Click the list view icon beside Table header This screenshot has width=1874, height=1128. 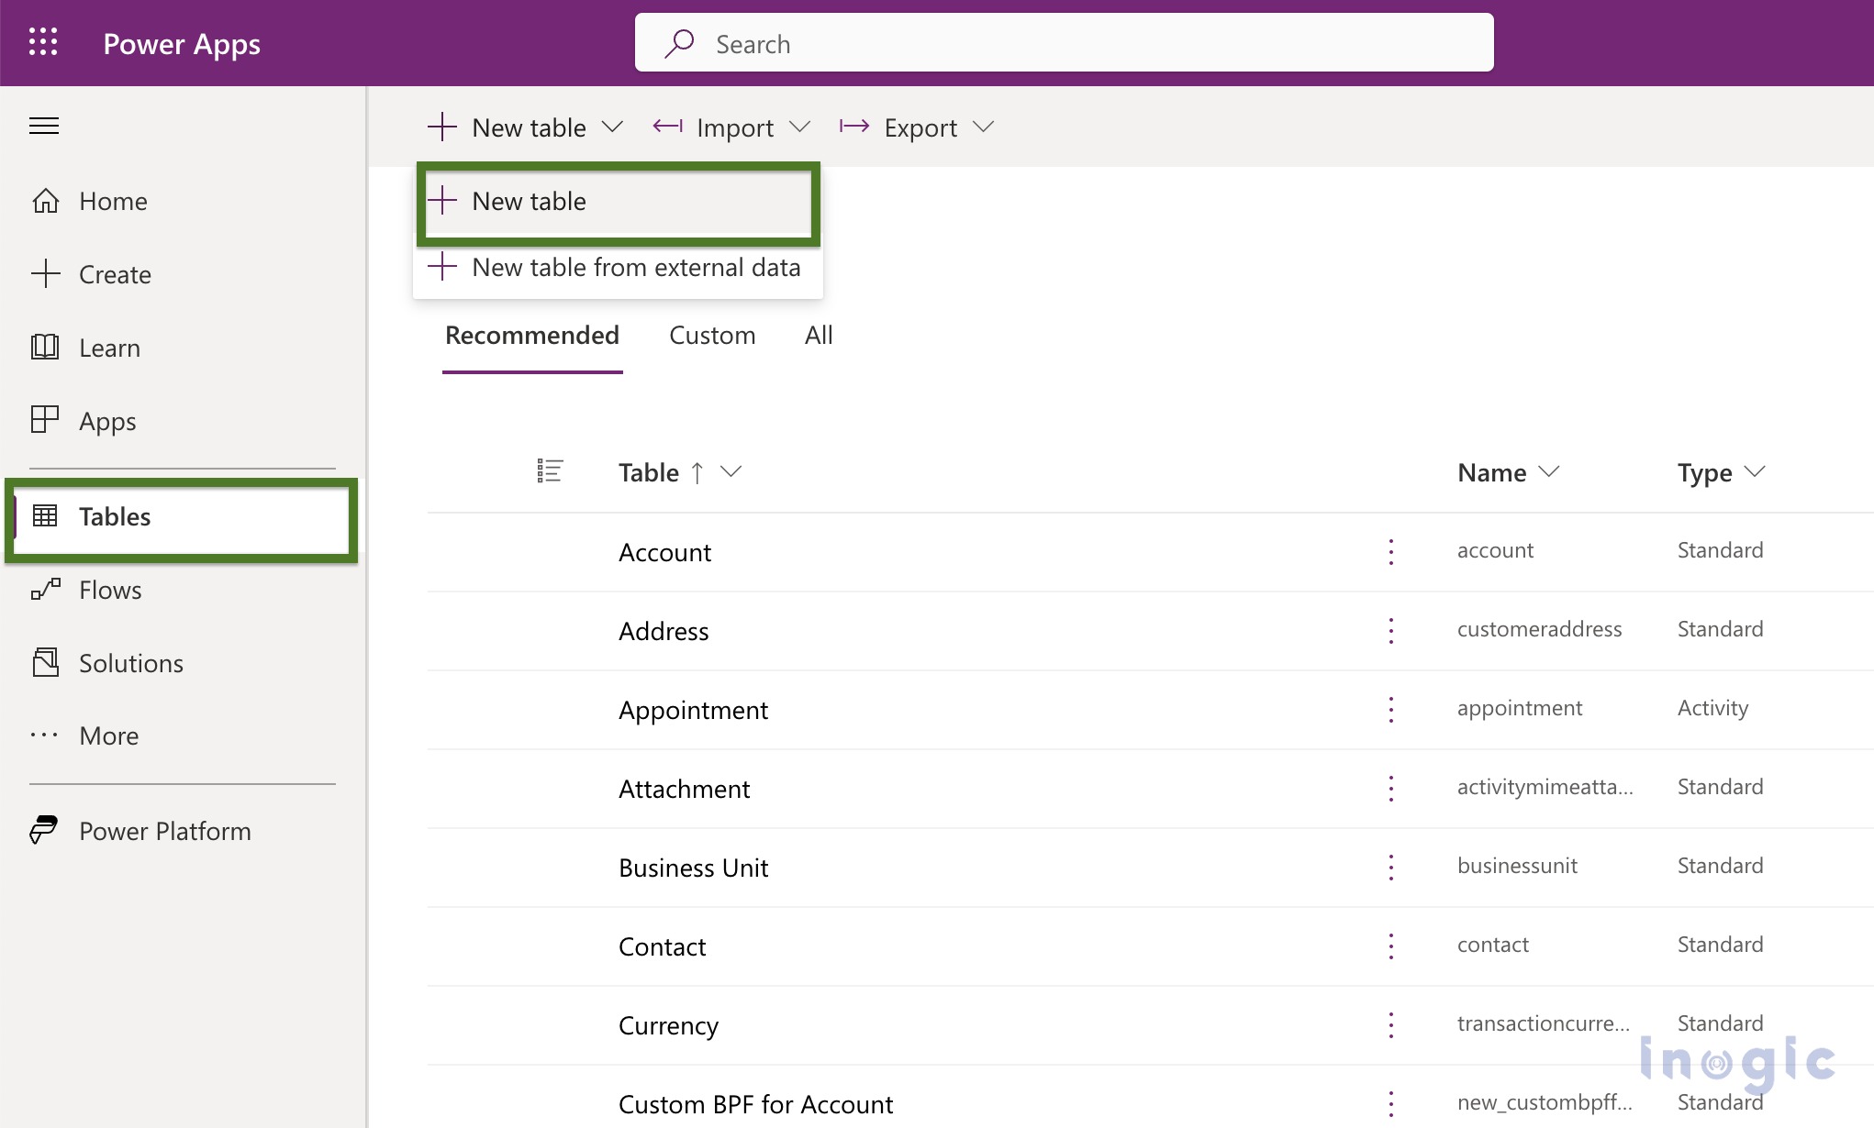click(x=550, y=471)
